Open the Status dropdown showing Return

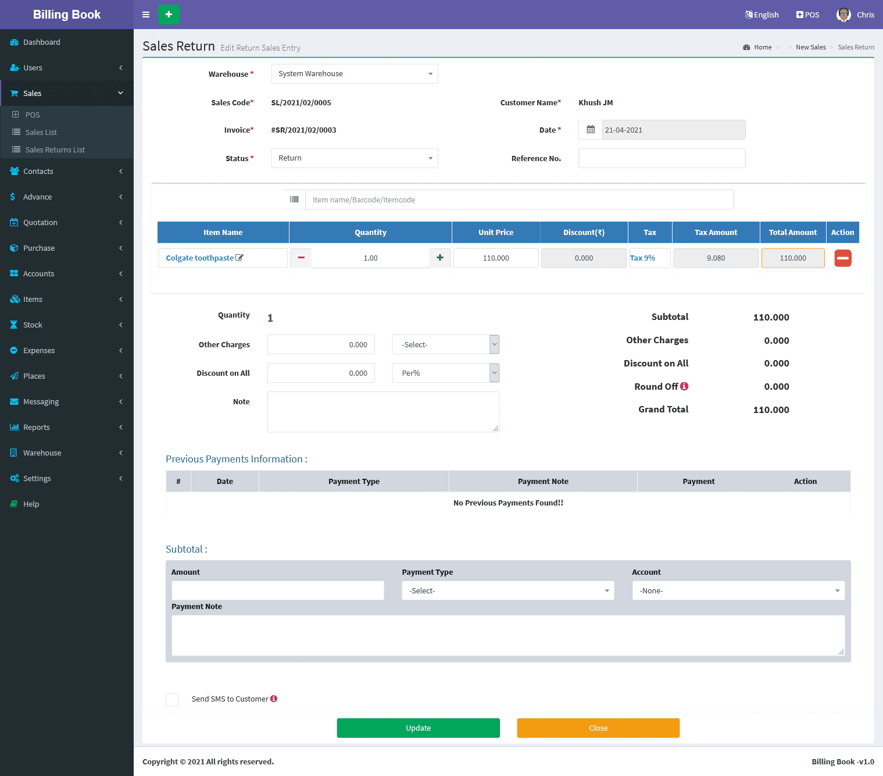pyautogui.click(x=354, y=158)
